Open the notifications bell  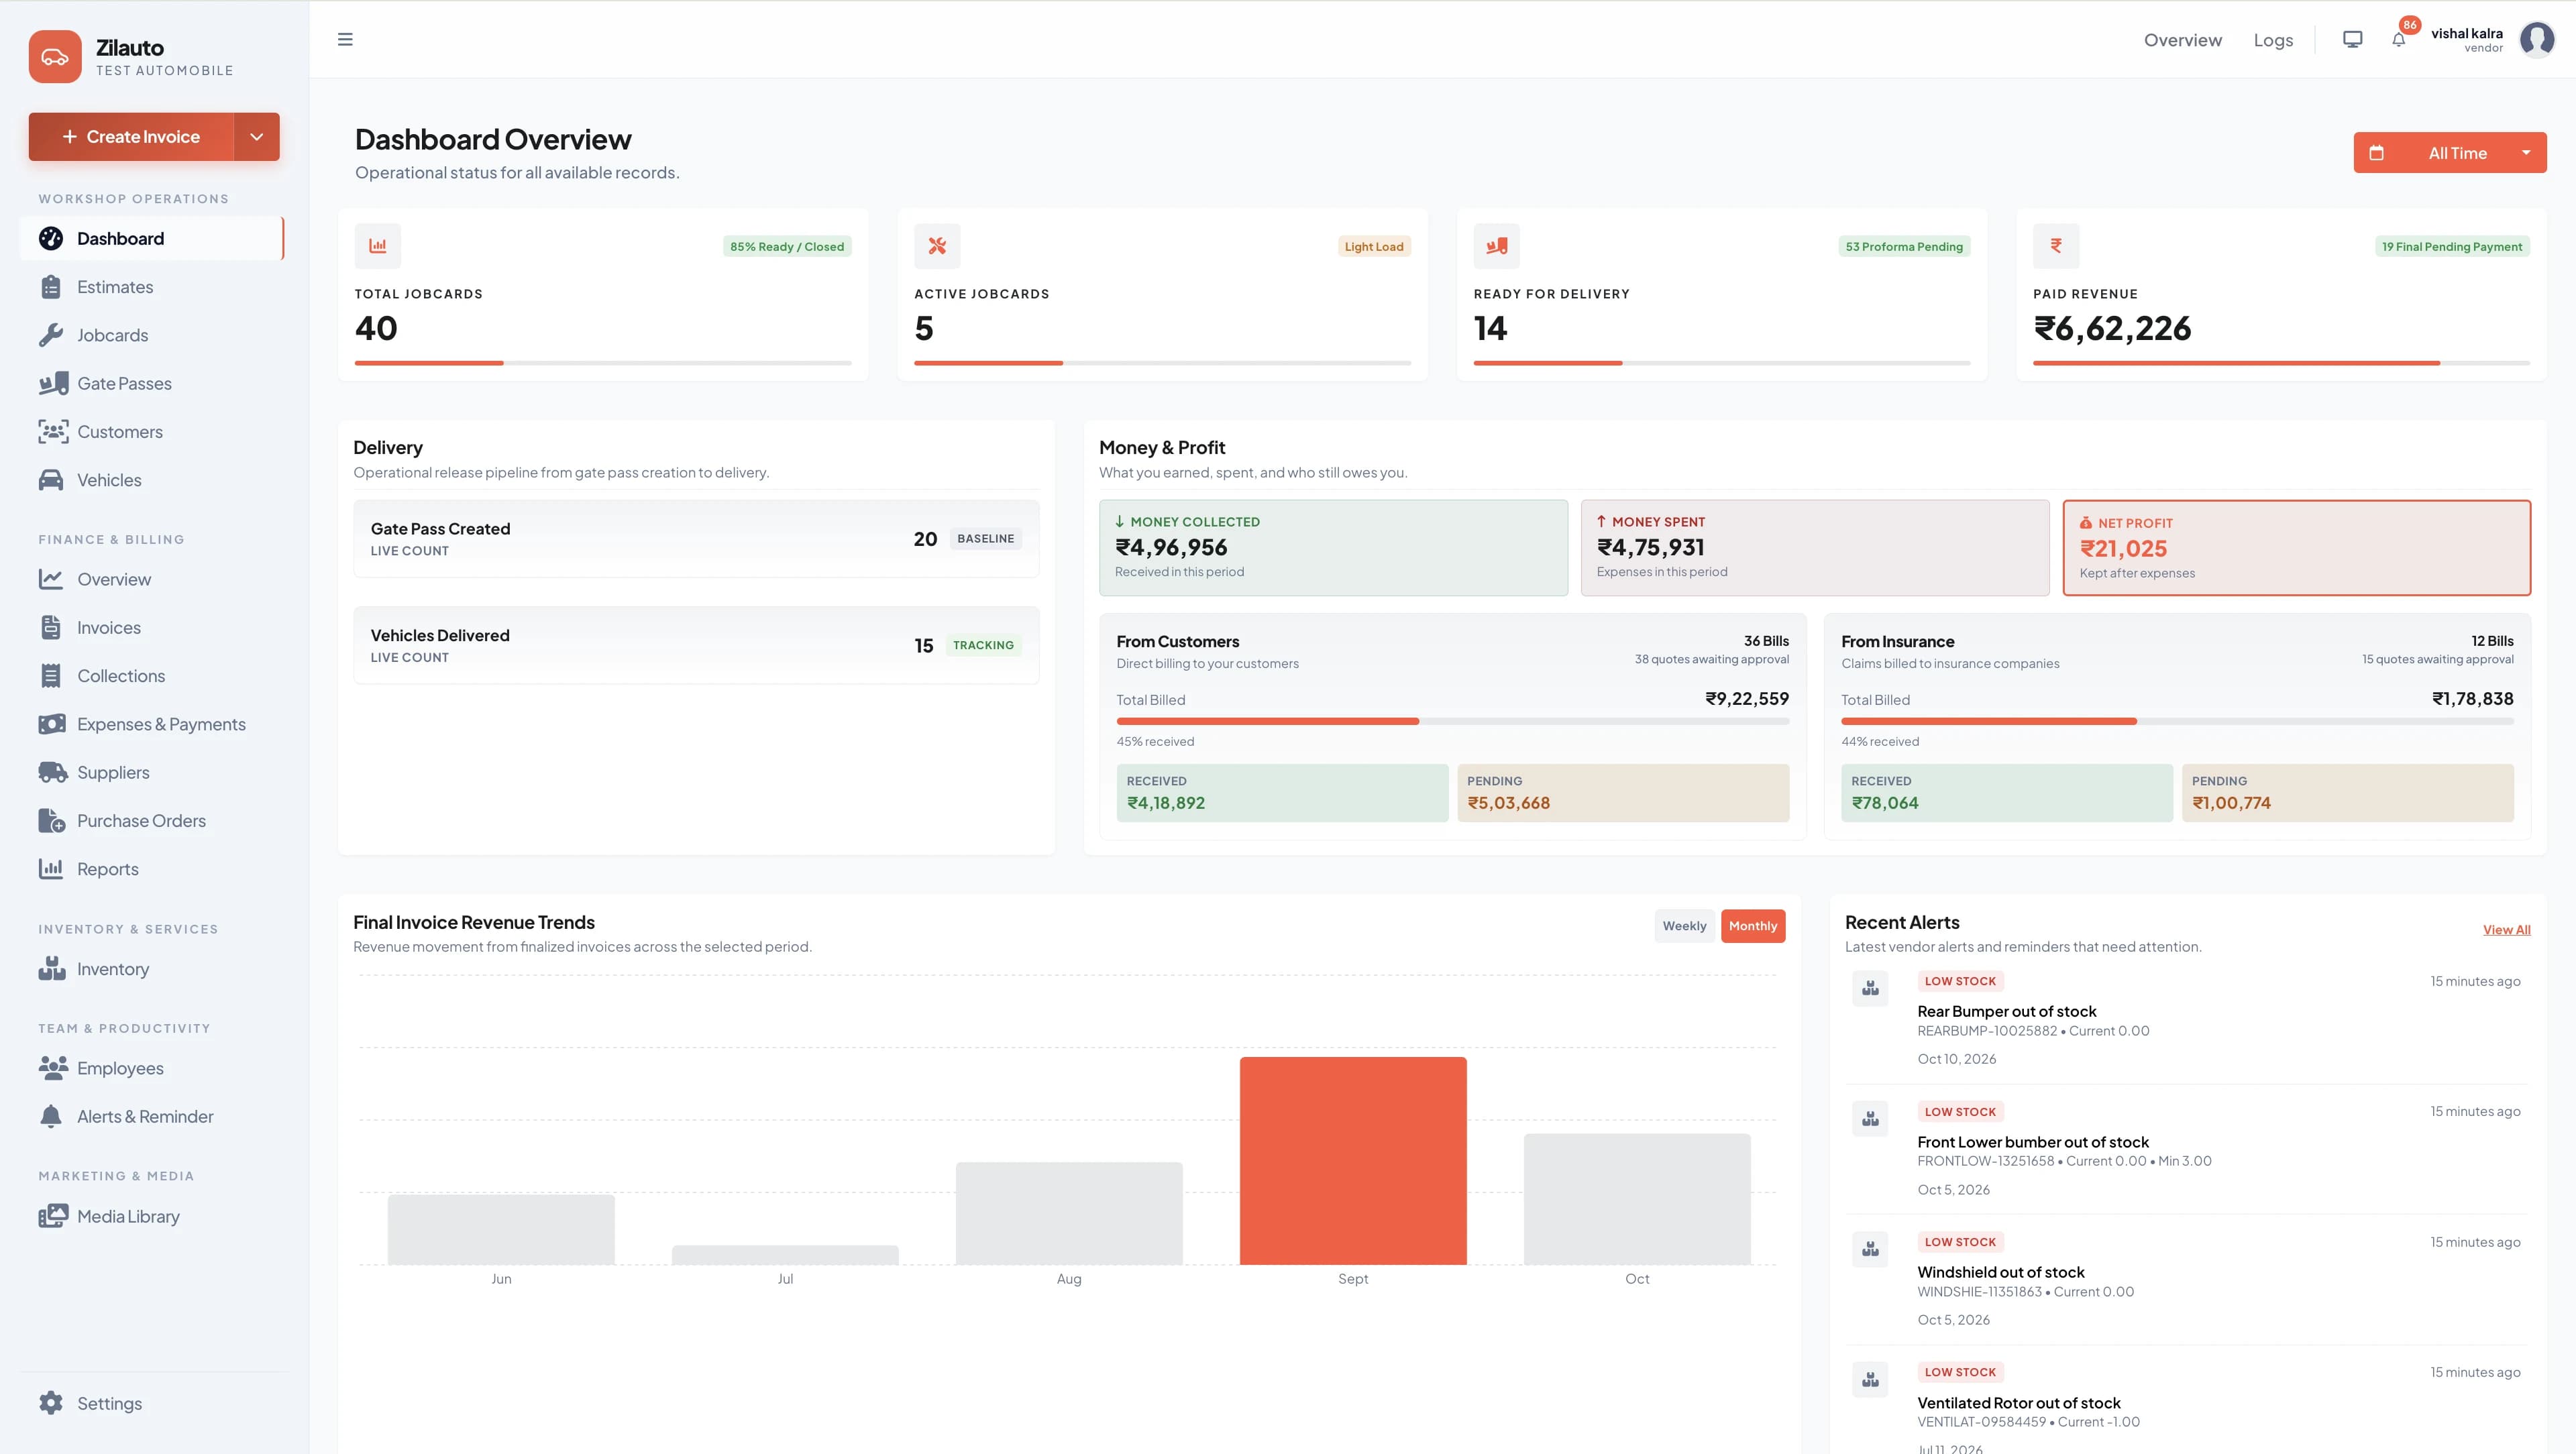[x=2398, y=40]
